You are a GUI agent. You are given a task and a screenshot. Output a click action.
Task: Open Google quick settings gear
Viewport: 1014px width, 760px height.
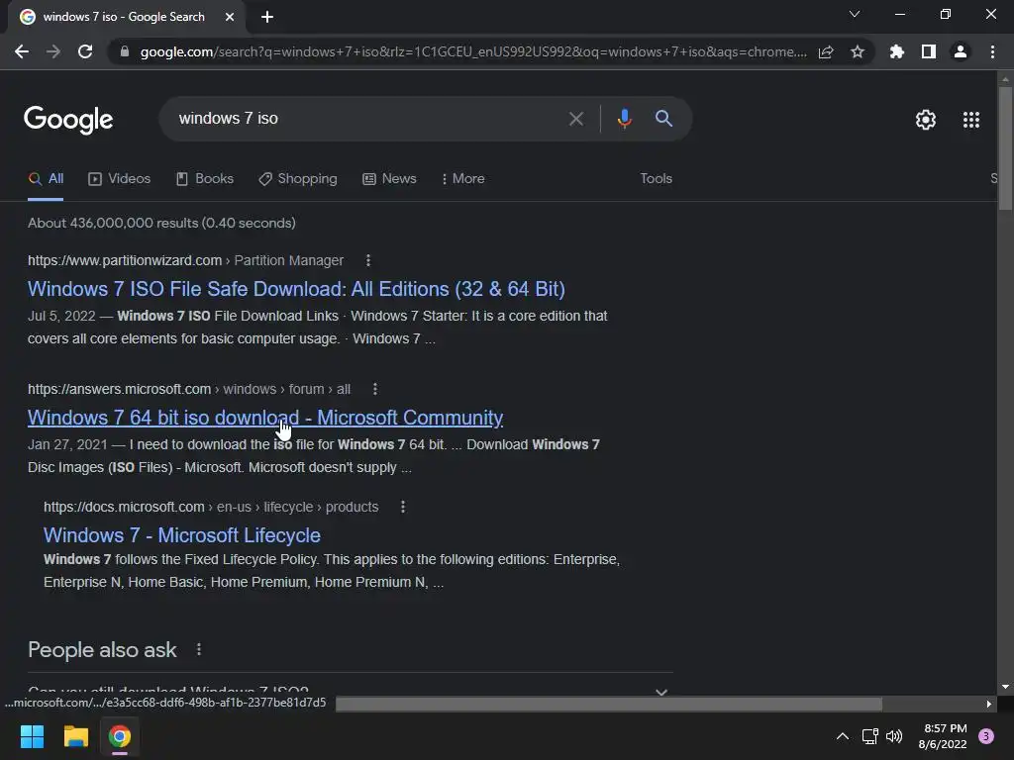coord(926,120)
